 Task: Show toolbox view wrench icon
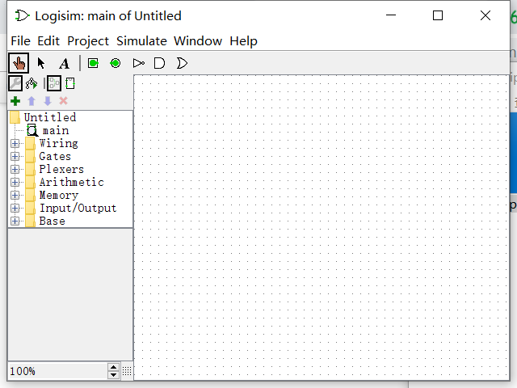tap(15, 83)
